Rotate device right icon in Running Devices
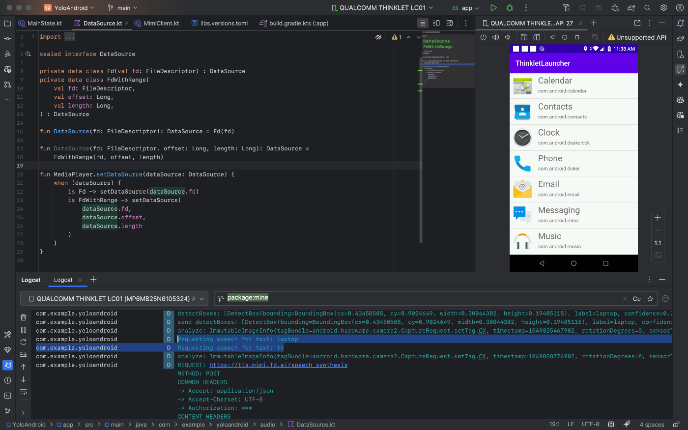The height and width of the screenshot is (430, 688). 537,37
